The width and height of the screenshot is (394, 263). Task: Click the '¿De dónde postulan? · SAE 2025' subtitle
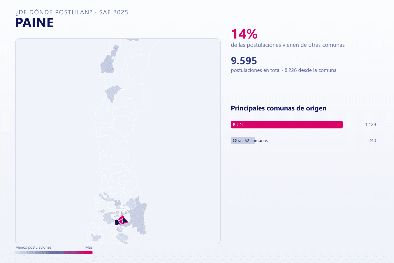point(72,12)
